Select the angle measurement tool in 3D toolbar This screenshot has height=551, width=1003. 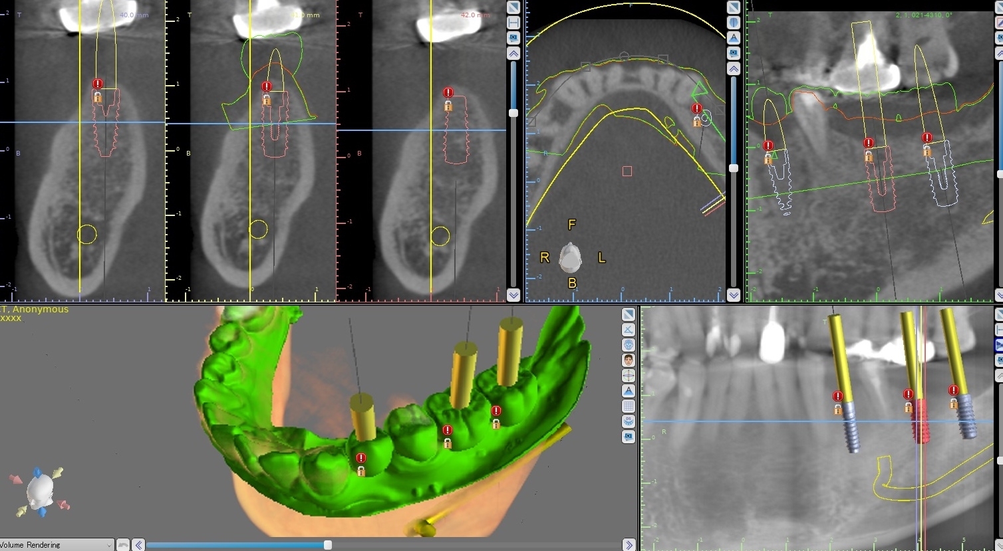629,330
